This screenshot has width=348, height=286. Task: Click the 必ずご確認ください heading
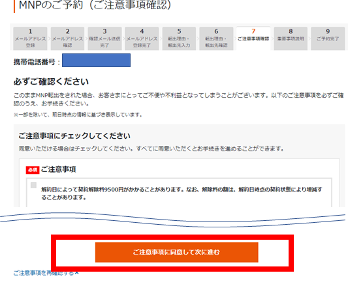point(51,81)
